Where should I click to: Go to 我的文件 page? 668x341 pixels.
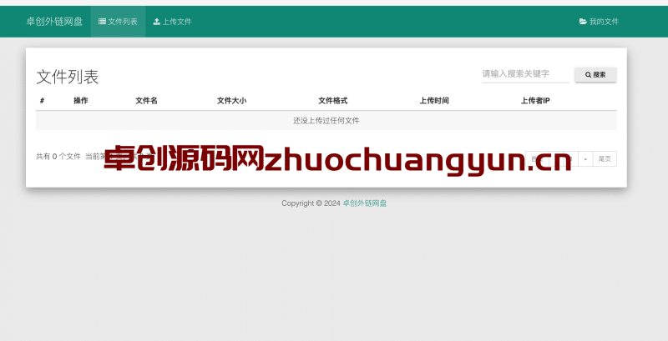point(599,21)
